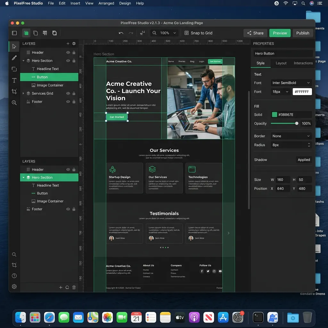Click Get Started button in hero canvas

[x=117, y=117]
